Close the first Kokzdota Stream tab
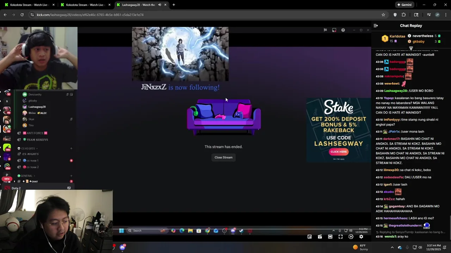The image size is (451, 253). (54, 5)
